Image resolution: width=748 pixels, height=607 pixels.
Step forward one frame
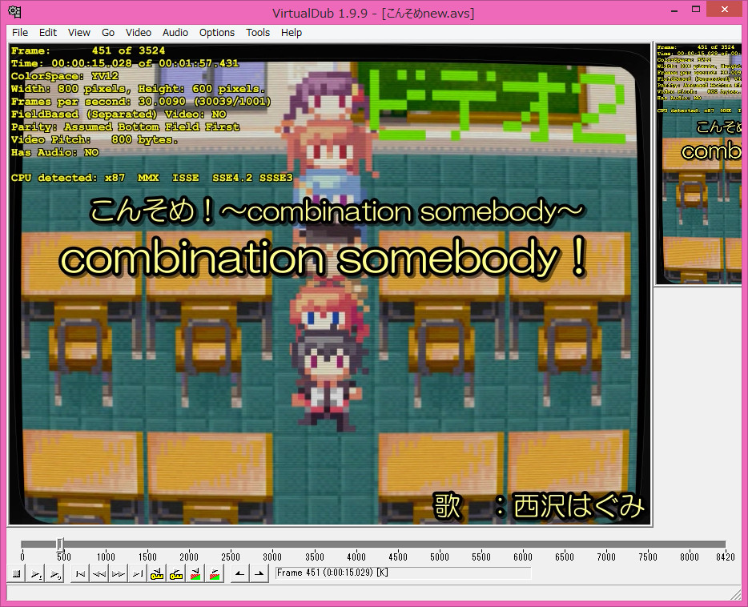tap(119, 573)
